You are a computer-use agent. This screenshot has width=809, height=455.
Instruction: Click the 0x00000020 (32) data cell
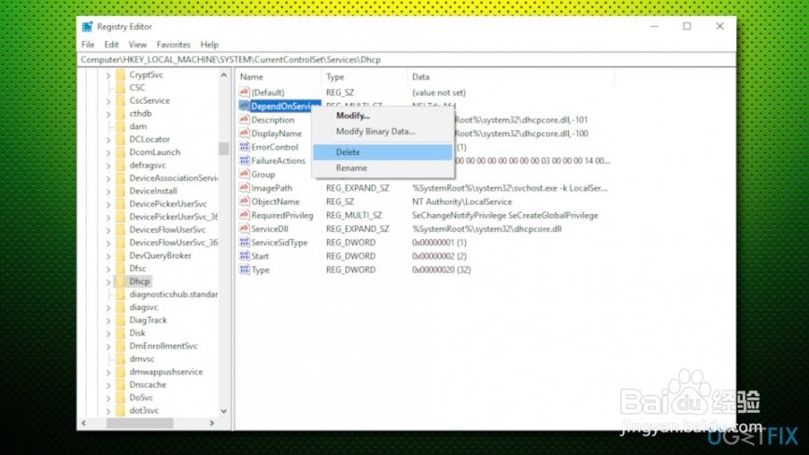[441, 270]
